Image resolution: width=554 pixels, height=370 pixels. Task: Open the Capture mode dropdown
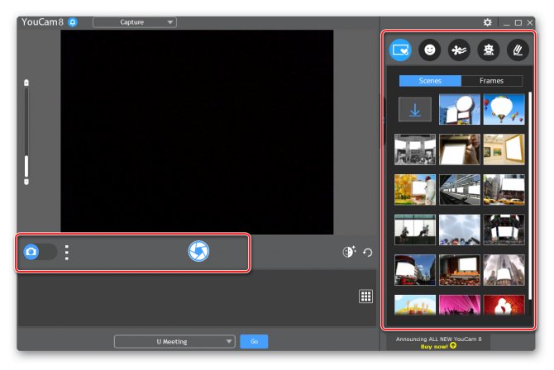pyautogui.click(x=135, y=22)
